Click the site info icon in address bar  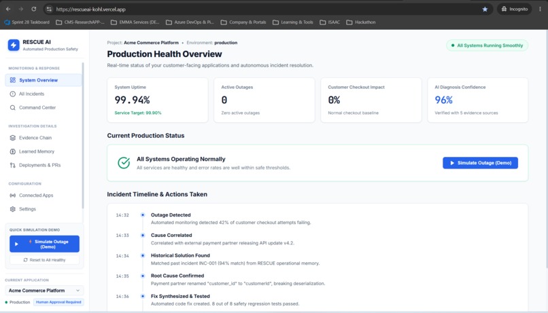tap(49, 9)
